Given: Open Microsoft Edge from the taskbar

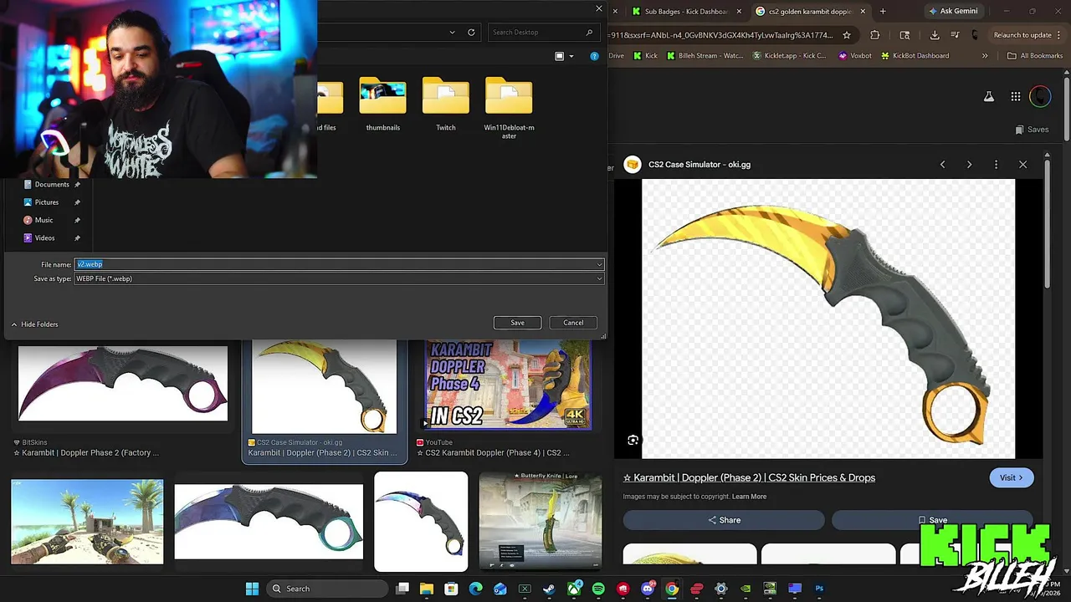Looking at the screenshot, I should (x=476, y=589).
